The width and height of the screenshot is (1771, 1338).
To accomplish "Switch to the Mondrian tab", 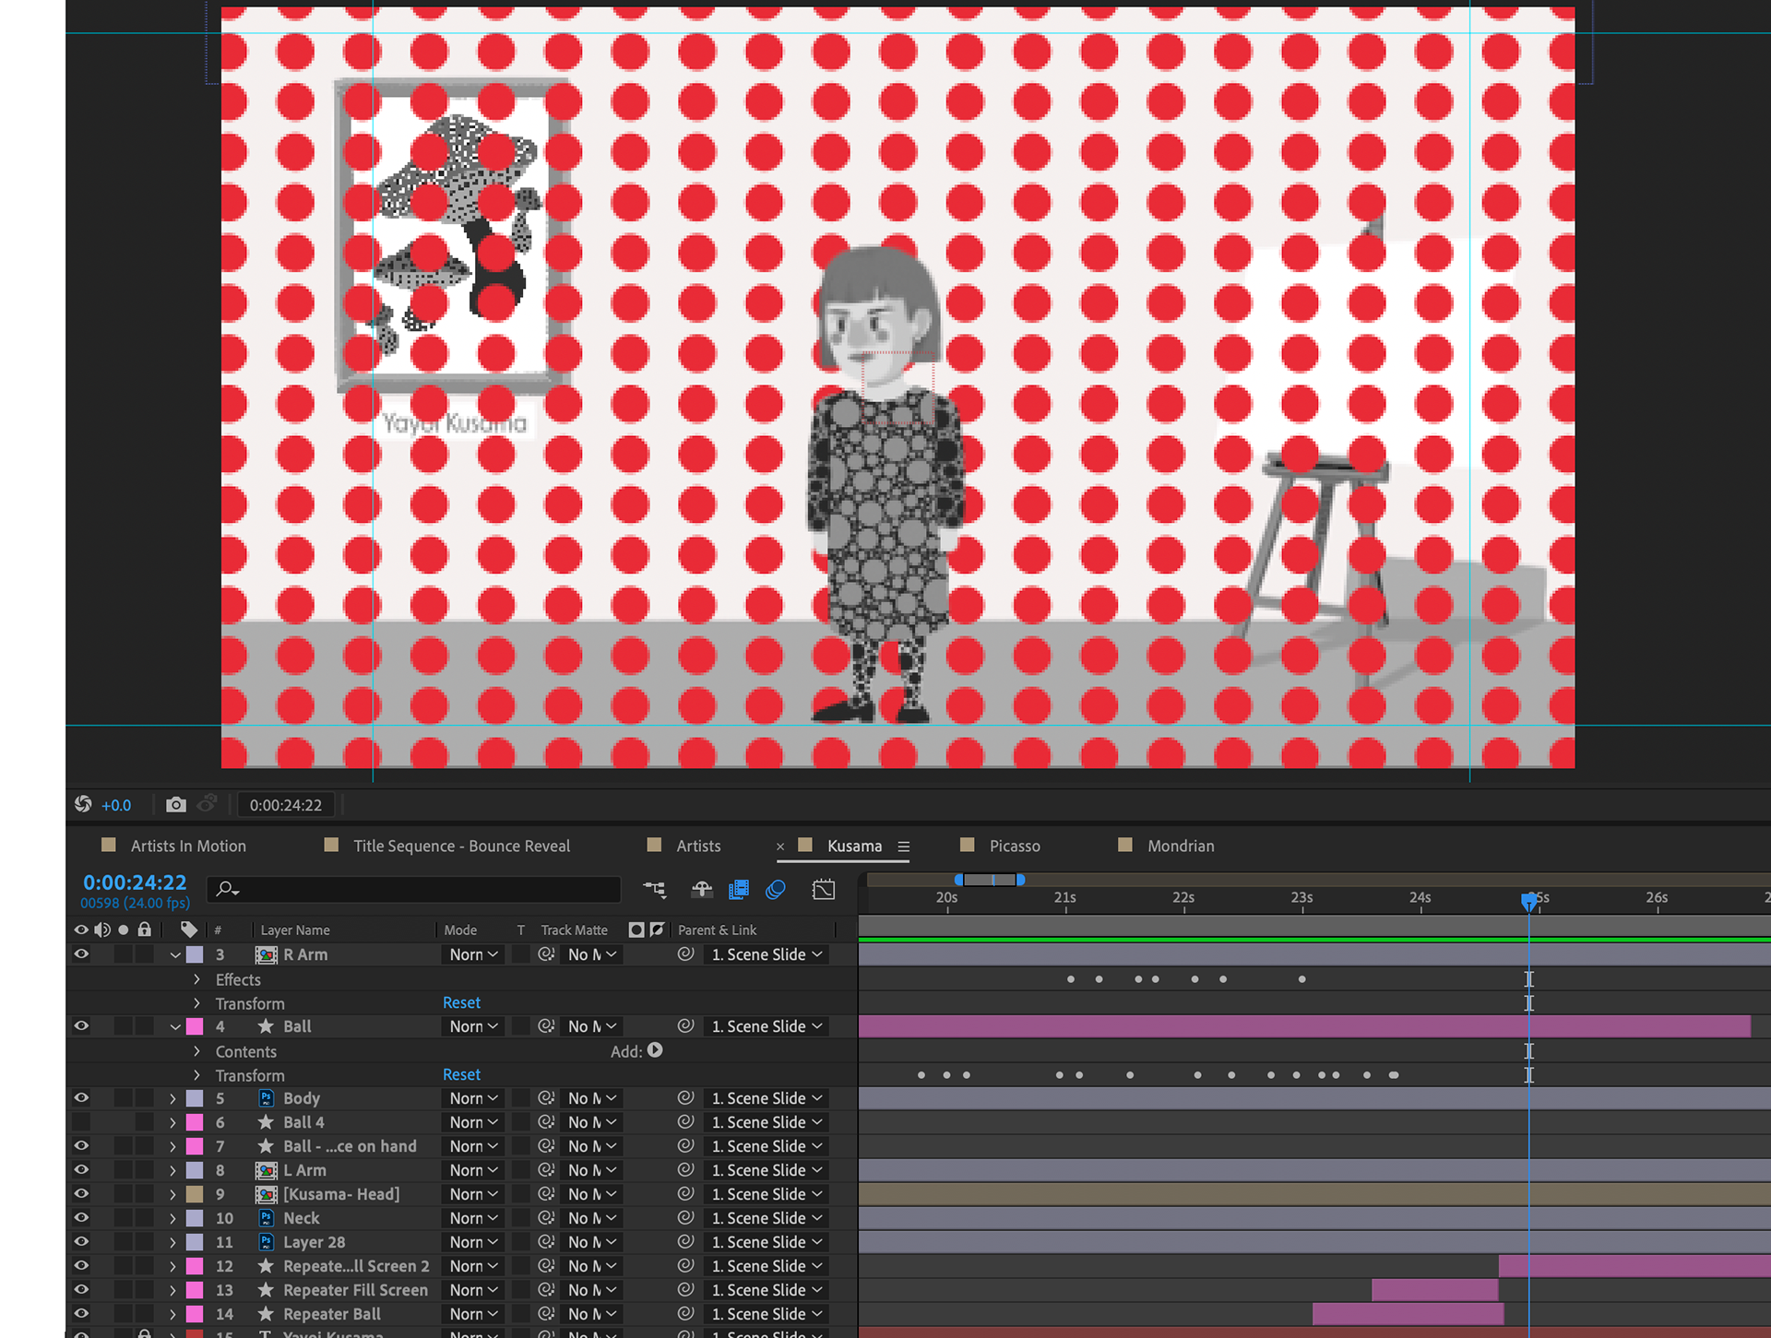I will pos(1181,846).
